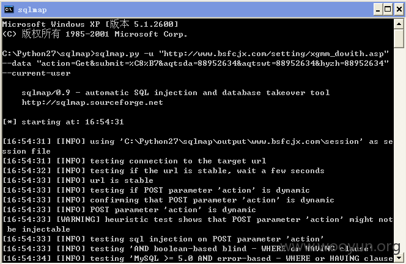The width and height of the screenshot is (406, 264).
Task: Click the sqlmap.sourceforge.net banner URL
Action: [92, 102]
